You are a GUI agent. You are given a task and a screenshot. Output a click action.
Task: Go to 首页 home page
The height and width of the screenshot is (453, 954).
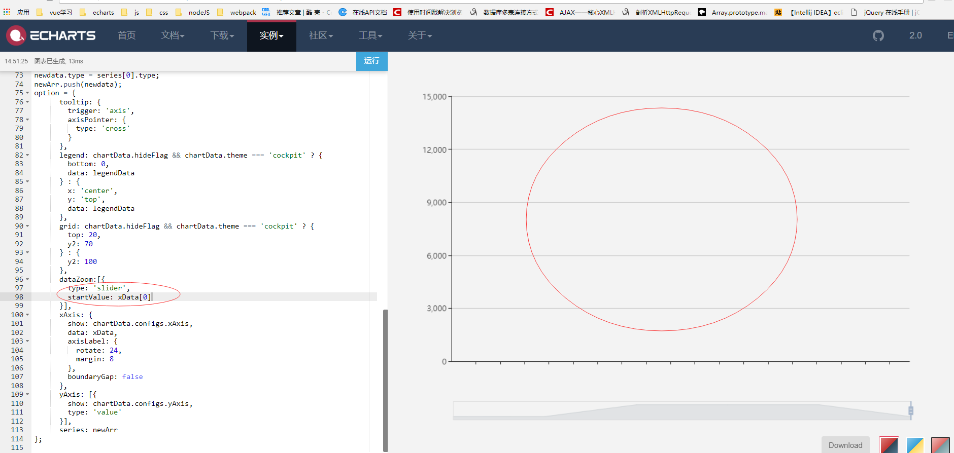(127, 35)
